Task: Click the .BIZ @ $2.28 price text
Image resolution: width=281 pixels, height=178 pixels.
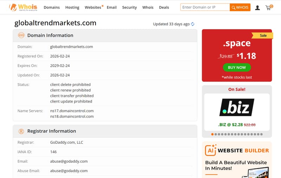Action: (230, 125)
